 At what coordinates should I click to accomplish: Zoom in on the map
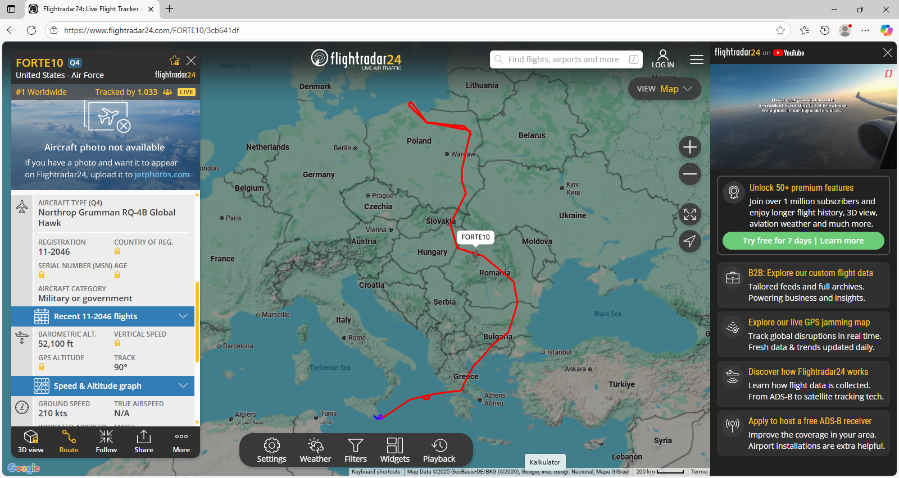pyautogui.click(x=689, y=147)
